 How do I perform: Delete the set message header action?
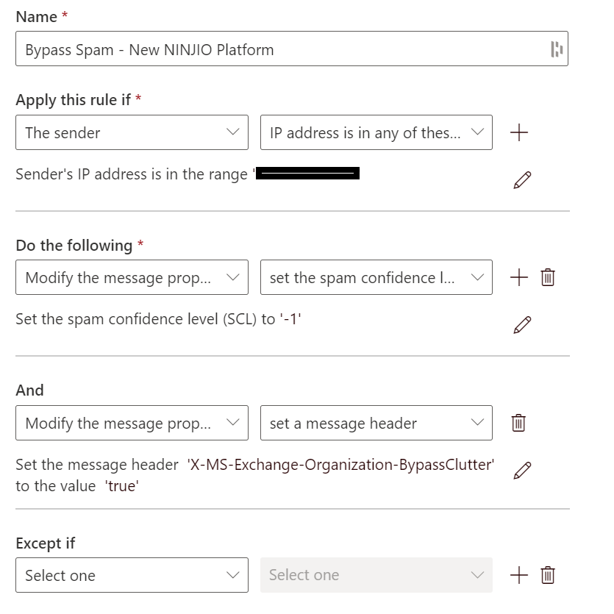coord(518,423)
